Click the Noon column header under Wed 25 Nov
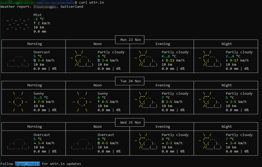This screenshot has height=167, width=262. pos(98,127)
